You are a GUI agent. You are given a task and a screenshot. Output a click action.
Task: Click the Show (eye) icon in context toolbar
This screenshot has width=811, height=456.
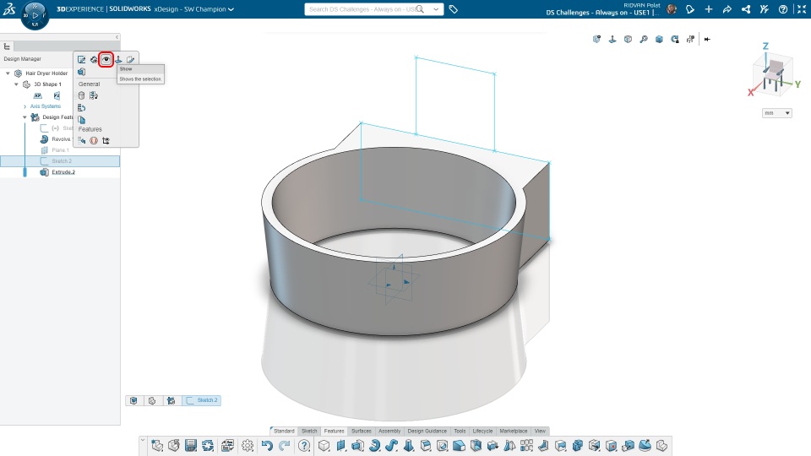click(x=106, y=59)
